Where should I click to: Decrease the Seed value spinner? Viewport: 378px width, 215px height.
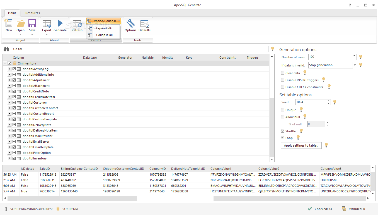point(328,104)
